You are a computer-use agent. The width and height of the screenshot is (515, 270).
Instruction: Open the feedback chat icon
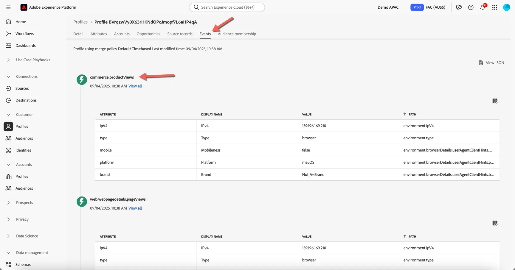click(x=459, y=7)
